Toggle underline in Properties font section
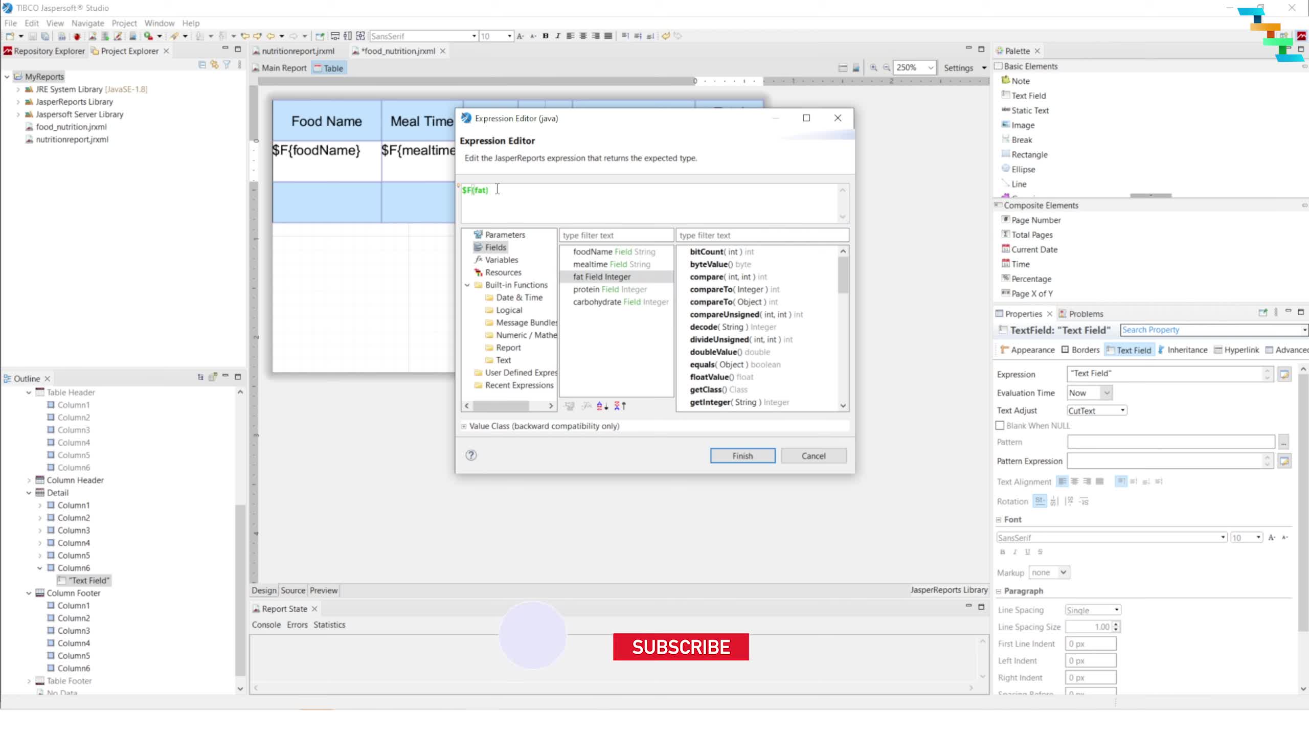The height and width of the screenshot is (736, 1309). [1027, 552]
